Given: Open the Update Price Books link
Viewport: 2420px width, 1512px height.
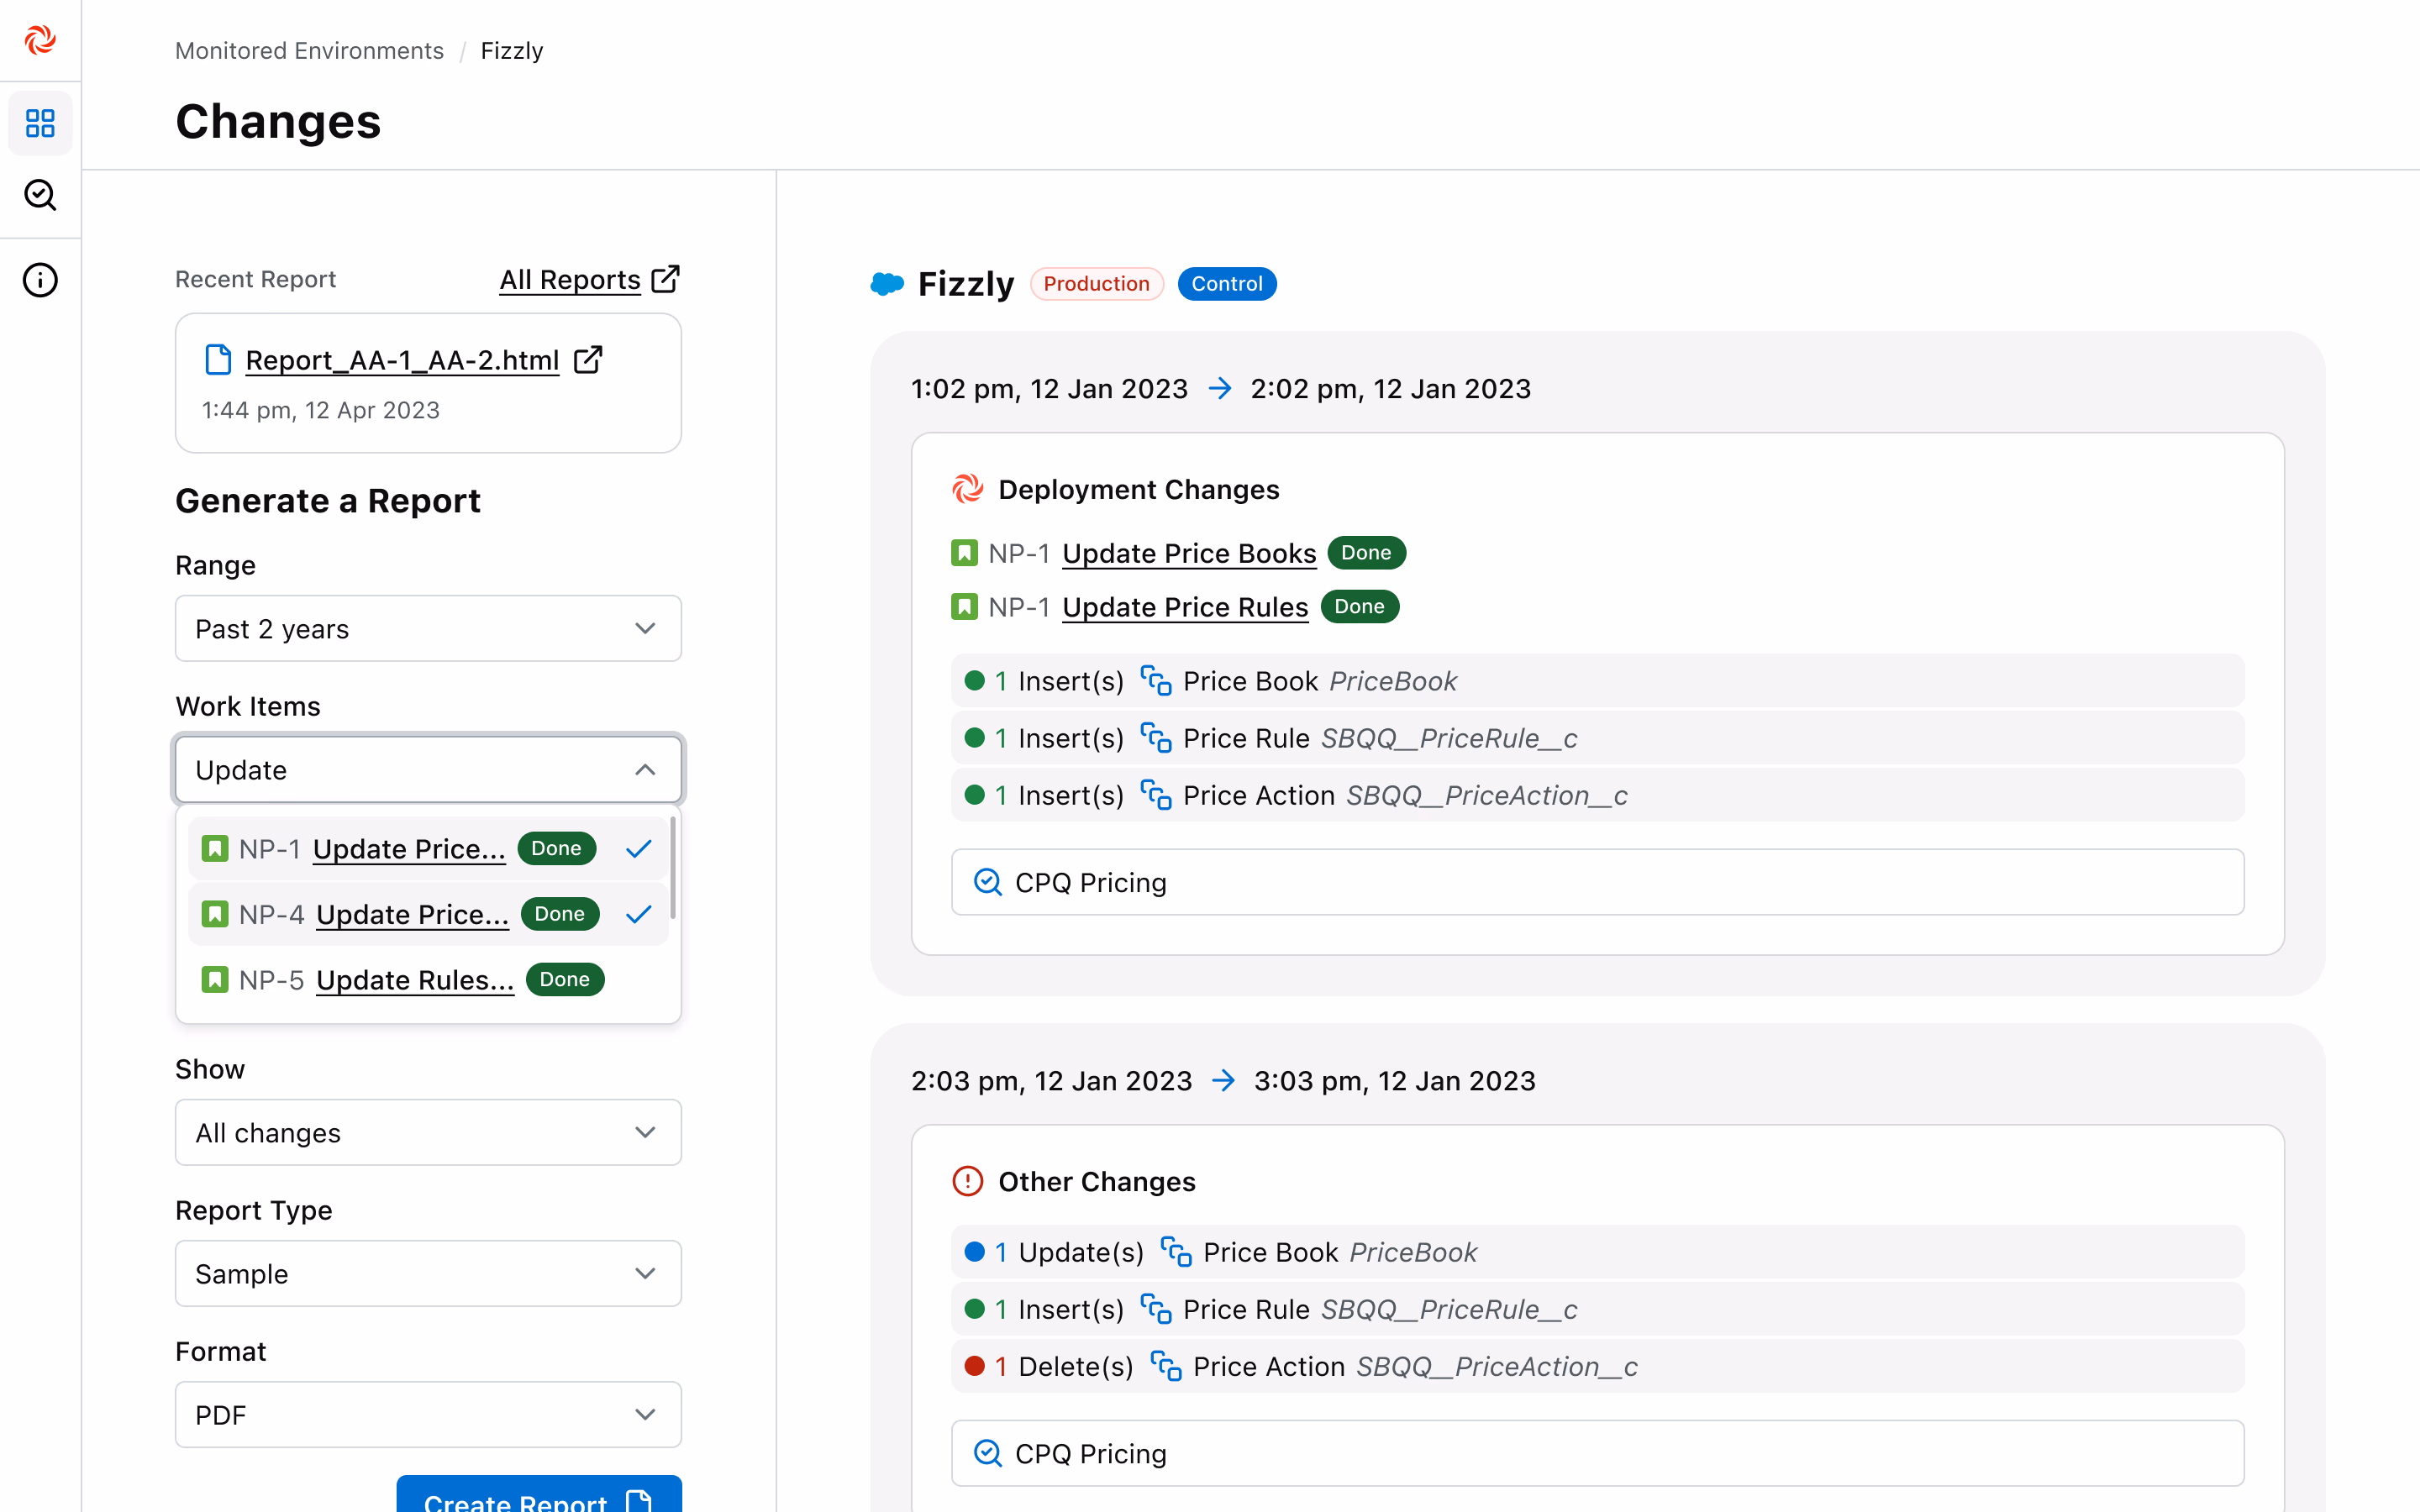Looking at the screenshot, I should (1188, 553).
